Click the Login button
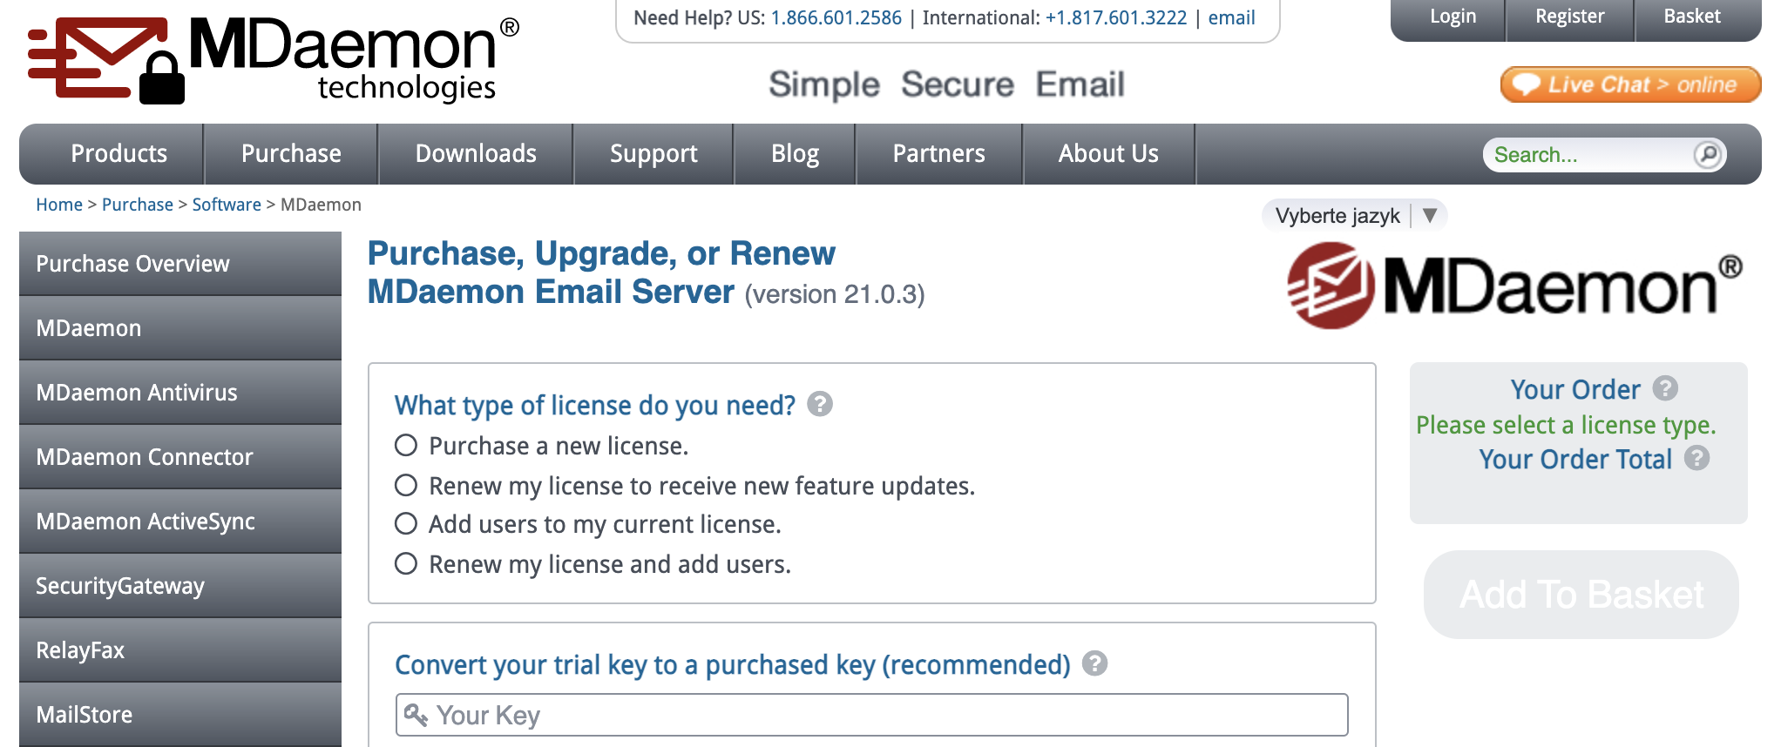Viewport: 1781px width, 747px height. [1453, 17]
